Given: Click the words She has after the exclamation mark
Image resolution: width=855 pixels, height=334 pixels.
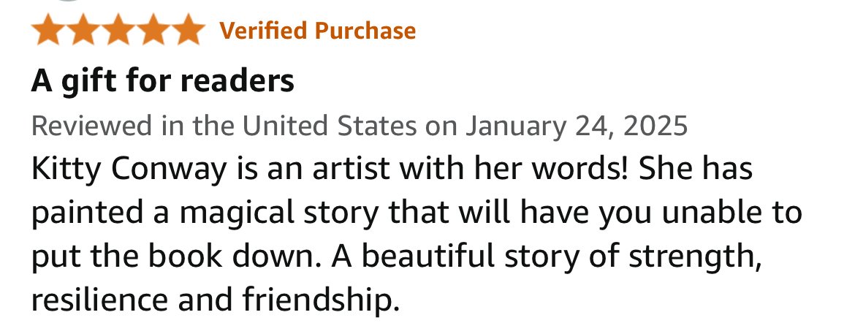Looking at the screenshot, I should [696, 170].
